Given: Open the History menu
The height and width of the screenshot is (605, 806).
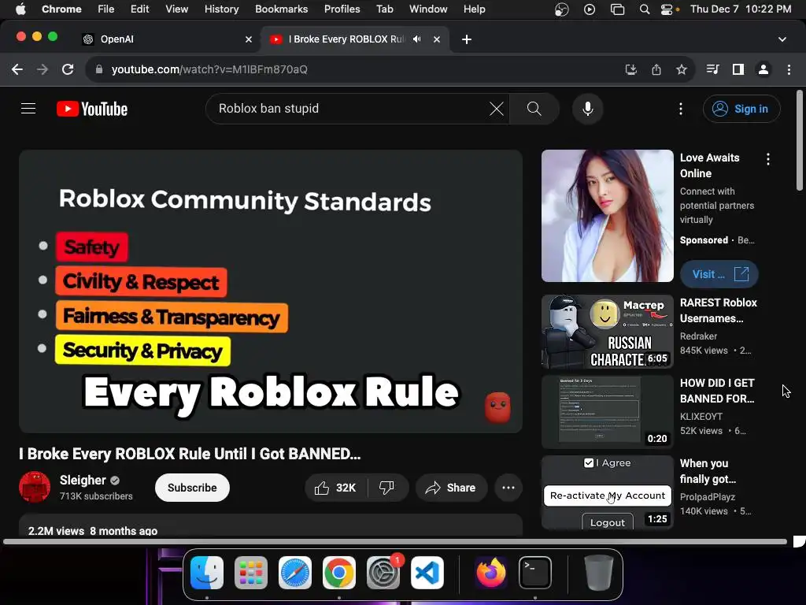Looking at the screenshot, I should click(221, 9).
